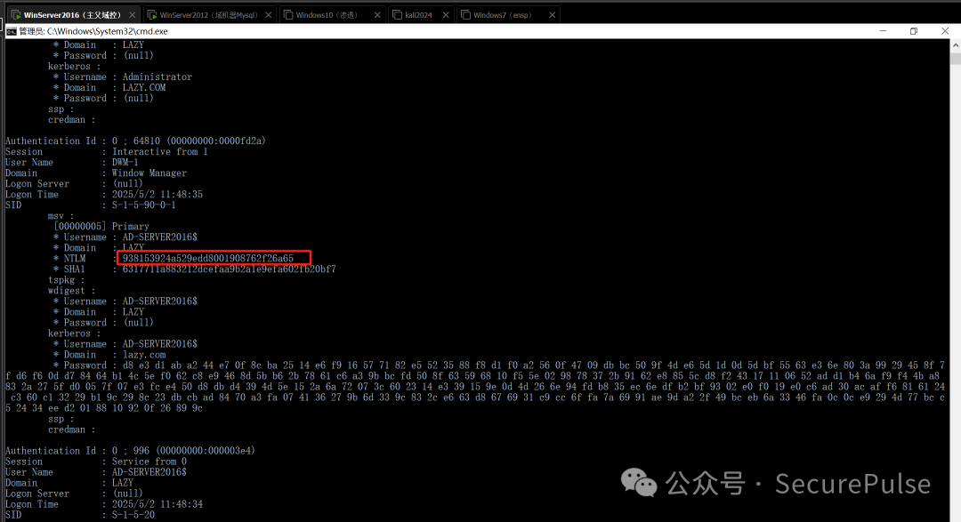Open the cmd.exe window system menu icon
Viewport: 961px width, 522px height.
click(x=11, y=31)
